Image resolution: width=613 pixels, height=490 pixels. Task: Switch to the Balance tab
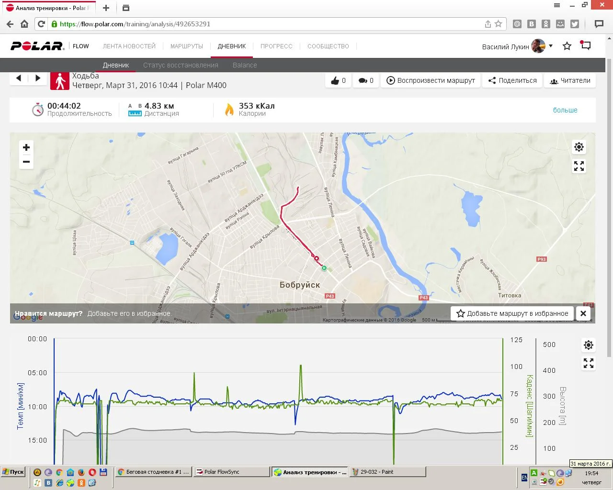click(245, 65)
